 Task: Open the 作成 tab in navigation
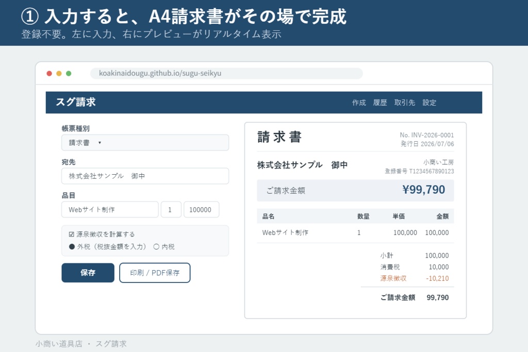pyautogui.click(x=359, y=103)
